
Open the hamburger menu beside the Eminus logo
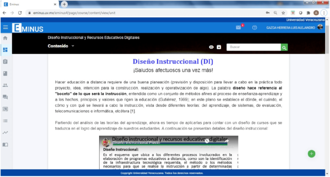[5, 28]
